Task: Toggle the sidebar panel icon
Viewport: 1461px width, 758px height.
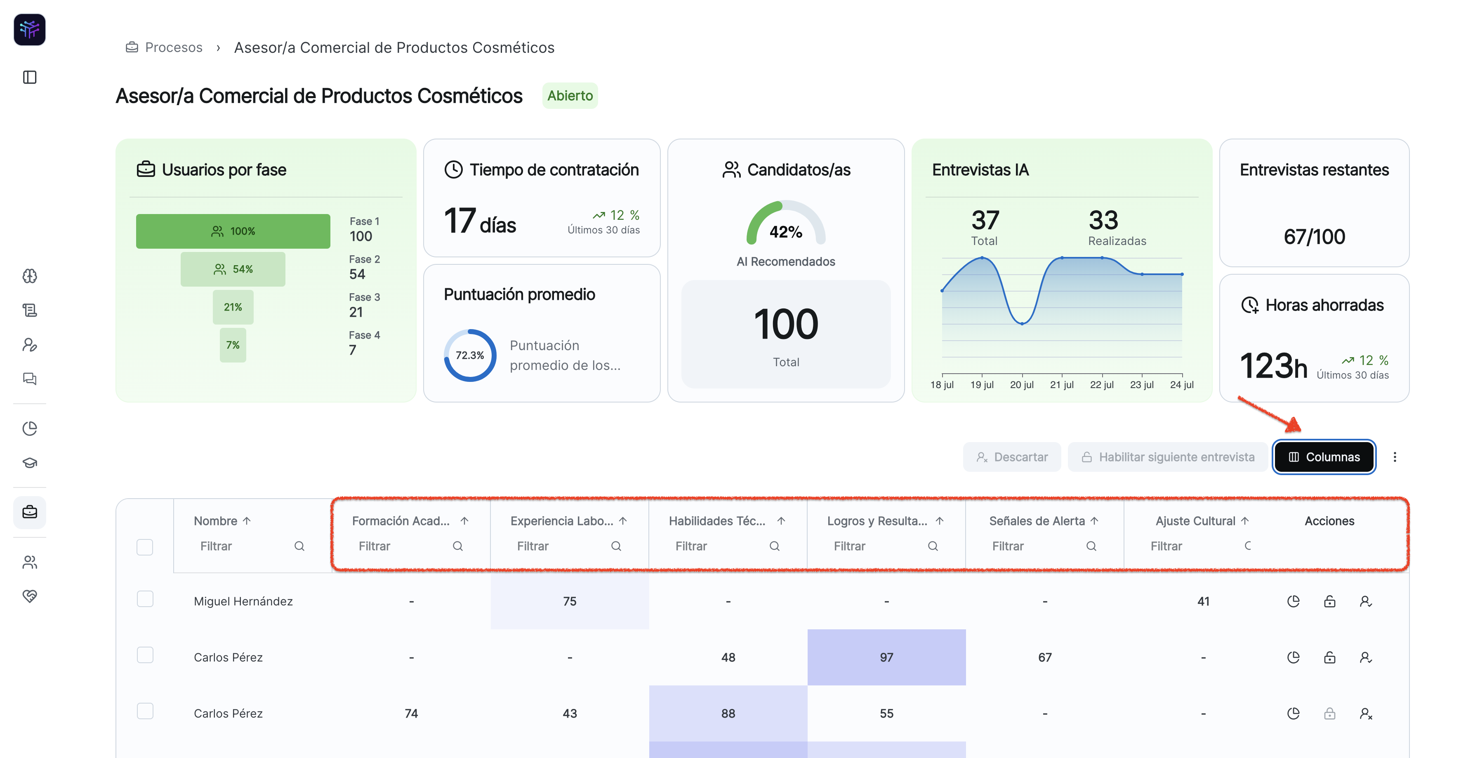Action: click(x=30, y=77)
